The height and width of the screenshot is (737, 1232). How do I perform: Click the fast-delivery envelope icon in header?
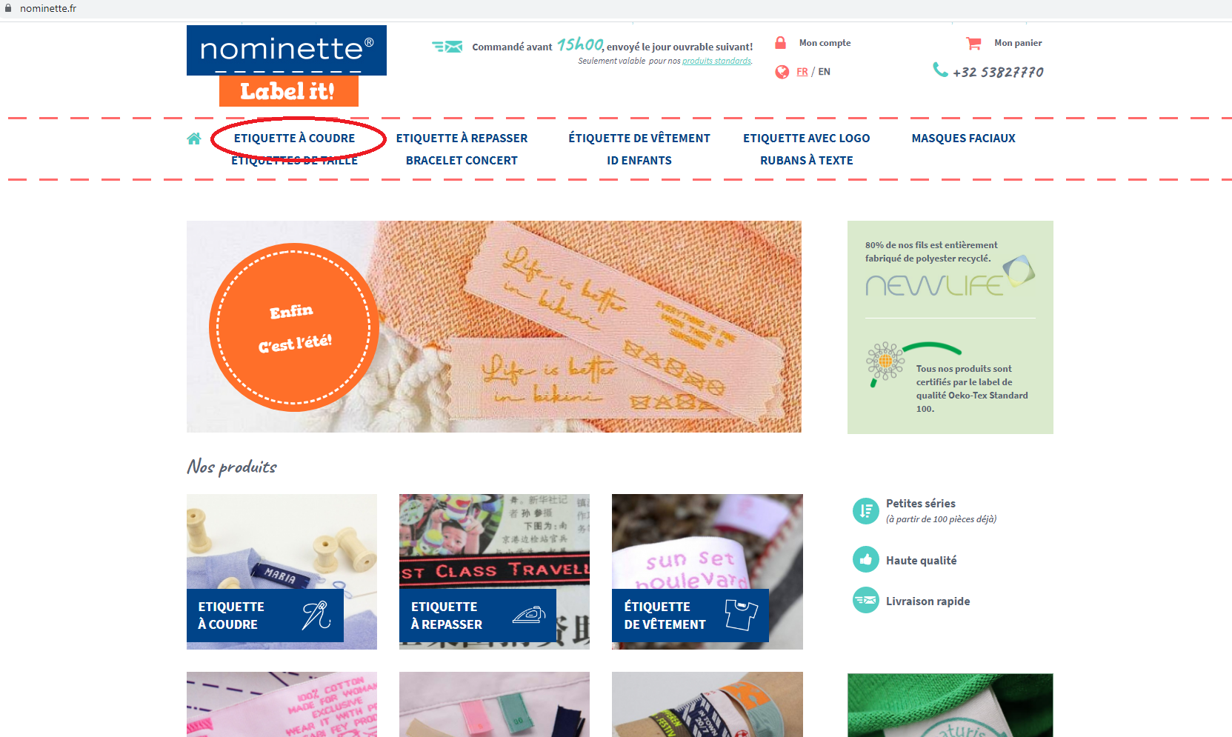447,47
